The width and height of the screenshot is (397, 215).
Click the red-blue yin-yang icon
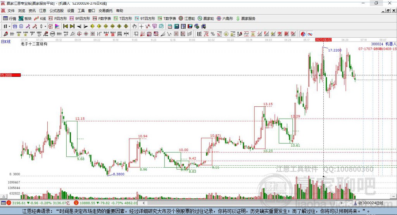[x=303, y=34]
